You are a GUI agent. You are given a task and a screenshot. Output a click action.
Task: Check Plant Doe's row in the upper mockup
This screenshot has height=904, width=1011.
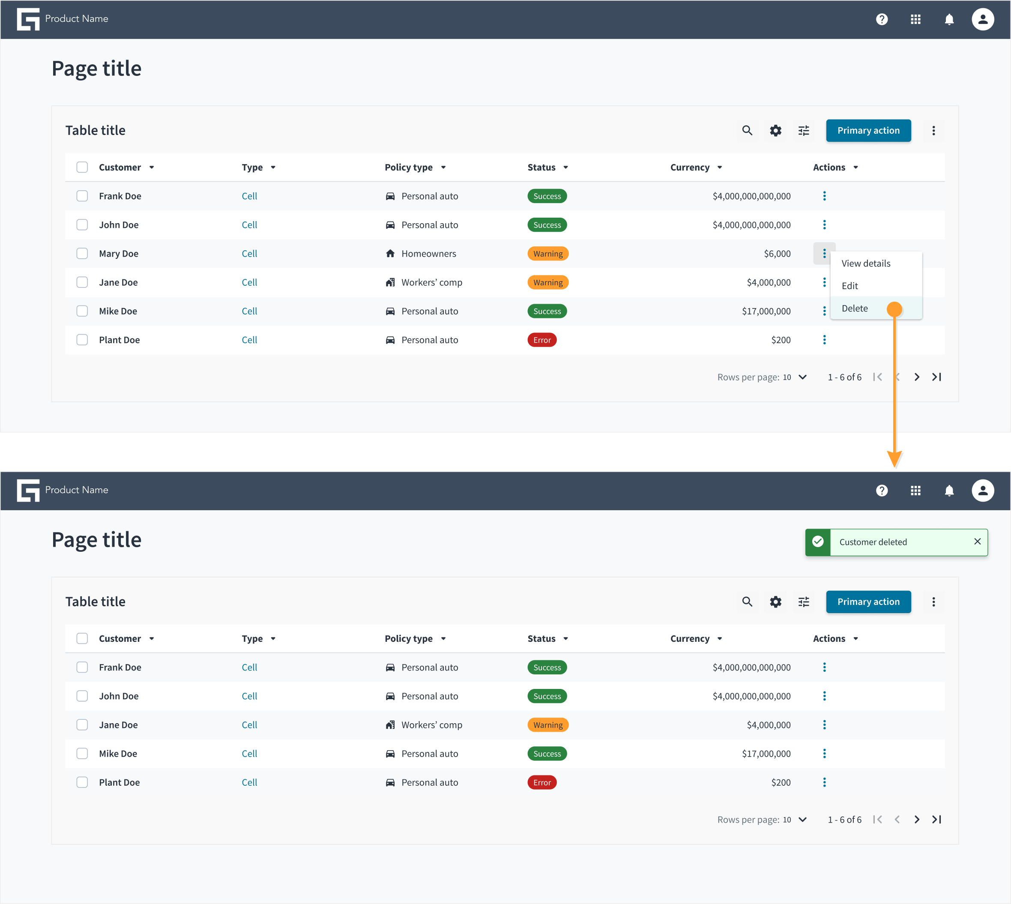(x=82, y=340)
